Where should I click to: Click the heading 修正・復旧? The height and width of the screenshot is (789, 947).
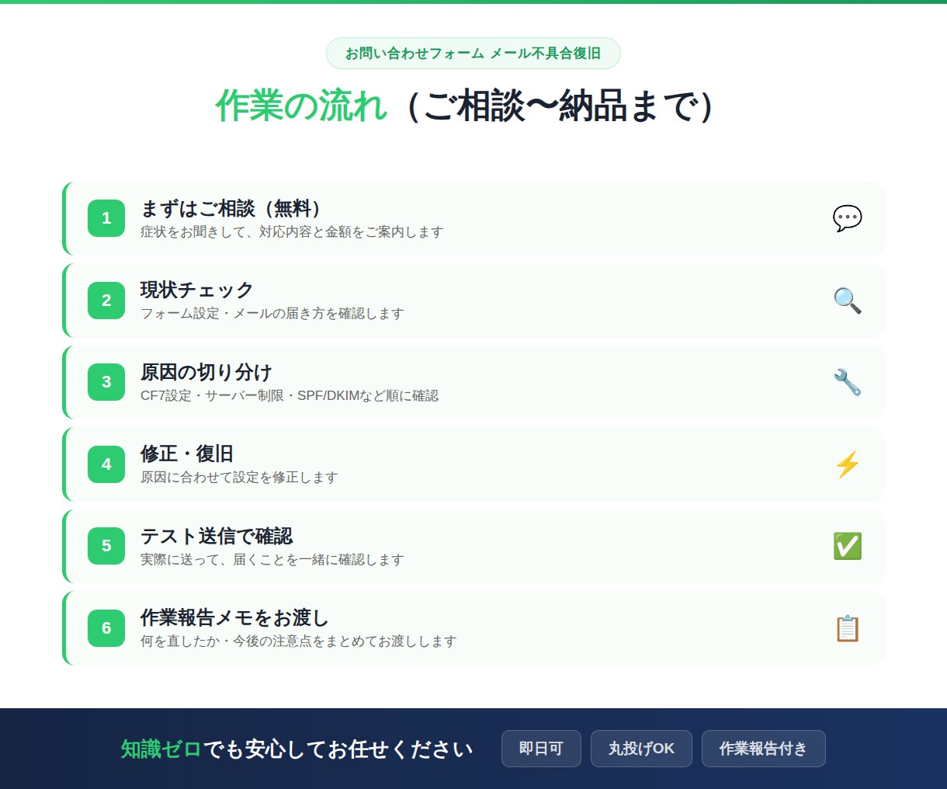click(187, 454)
